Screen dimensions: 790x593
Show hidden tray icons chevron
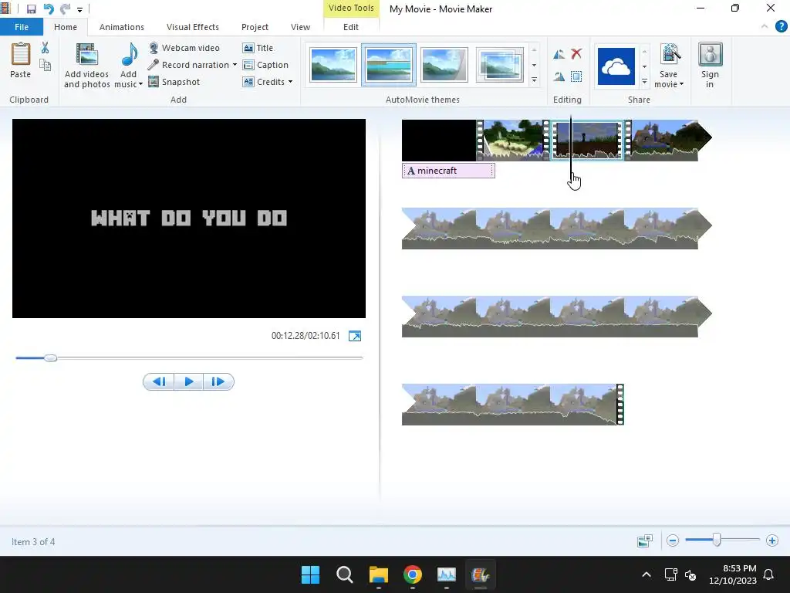pyautogui.click(x=647, y=574)
